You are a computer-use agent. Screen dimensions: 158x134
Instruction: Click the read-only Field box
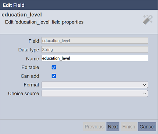pos(95,40)
